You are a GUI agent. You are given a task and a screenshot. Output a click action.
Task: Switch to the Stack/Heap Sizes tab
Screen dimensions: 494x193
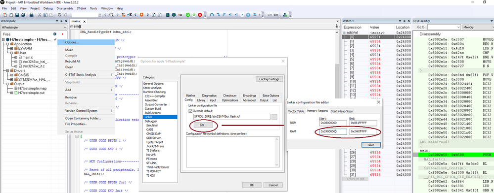point(342,111)
